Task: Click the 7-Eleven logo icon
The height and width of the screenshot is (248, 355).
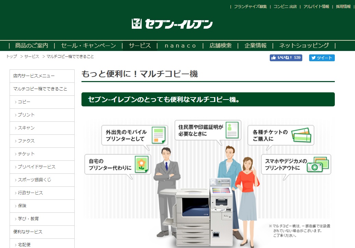Action: point(137,24)
